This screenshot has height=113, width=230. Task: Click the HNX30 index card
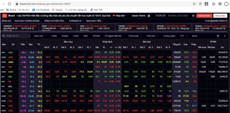pyautogui.click(x=134, y=27)
